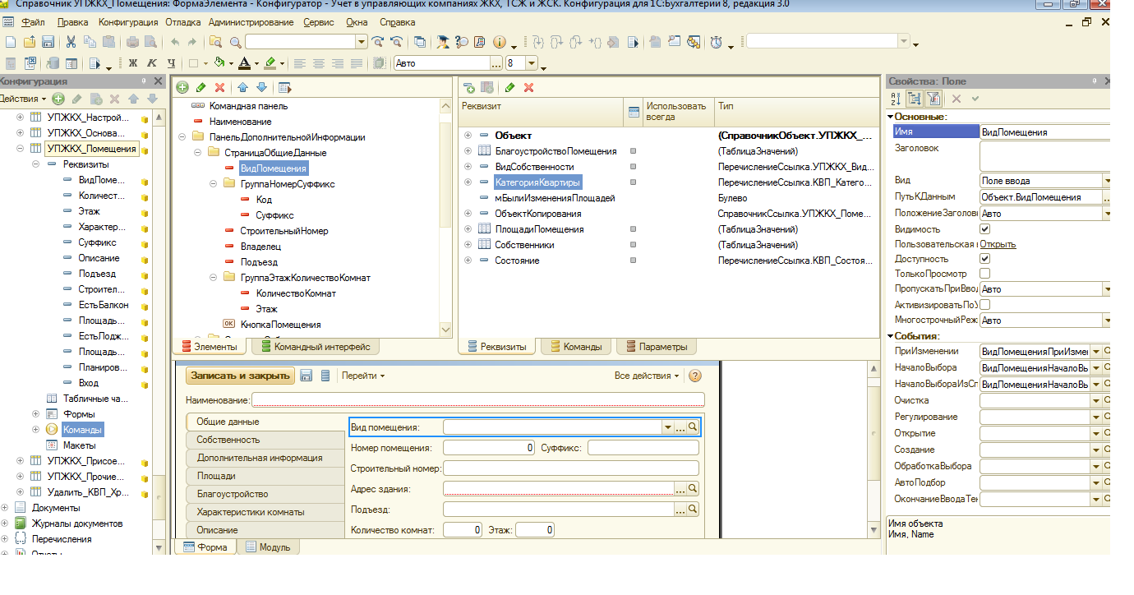Viewport: 1134px width, 595px height.
Task: Open the Вид помещения dropdown in form preview
Action: point(666,427)
